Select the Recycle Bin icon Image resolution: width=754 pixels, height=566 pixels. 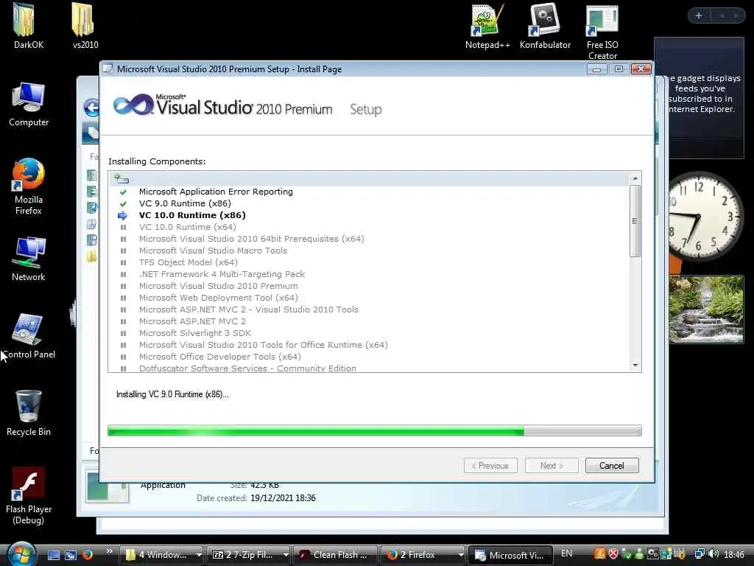(x=29, y=413)
